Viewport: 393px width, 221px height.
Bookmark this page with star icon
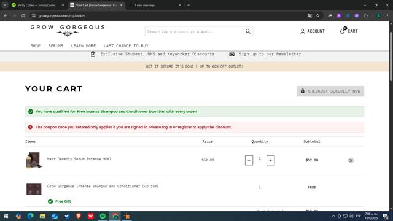click(x=318, y=15)
